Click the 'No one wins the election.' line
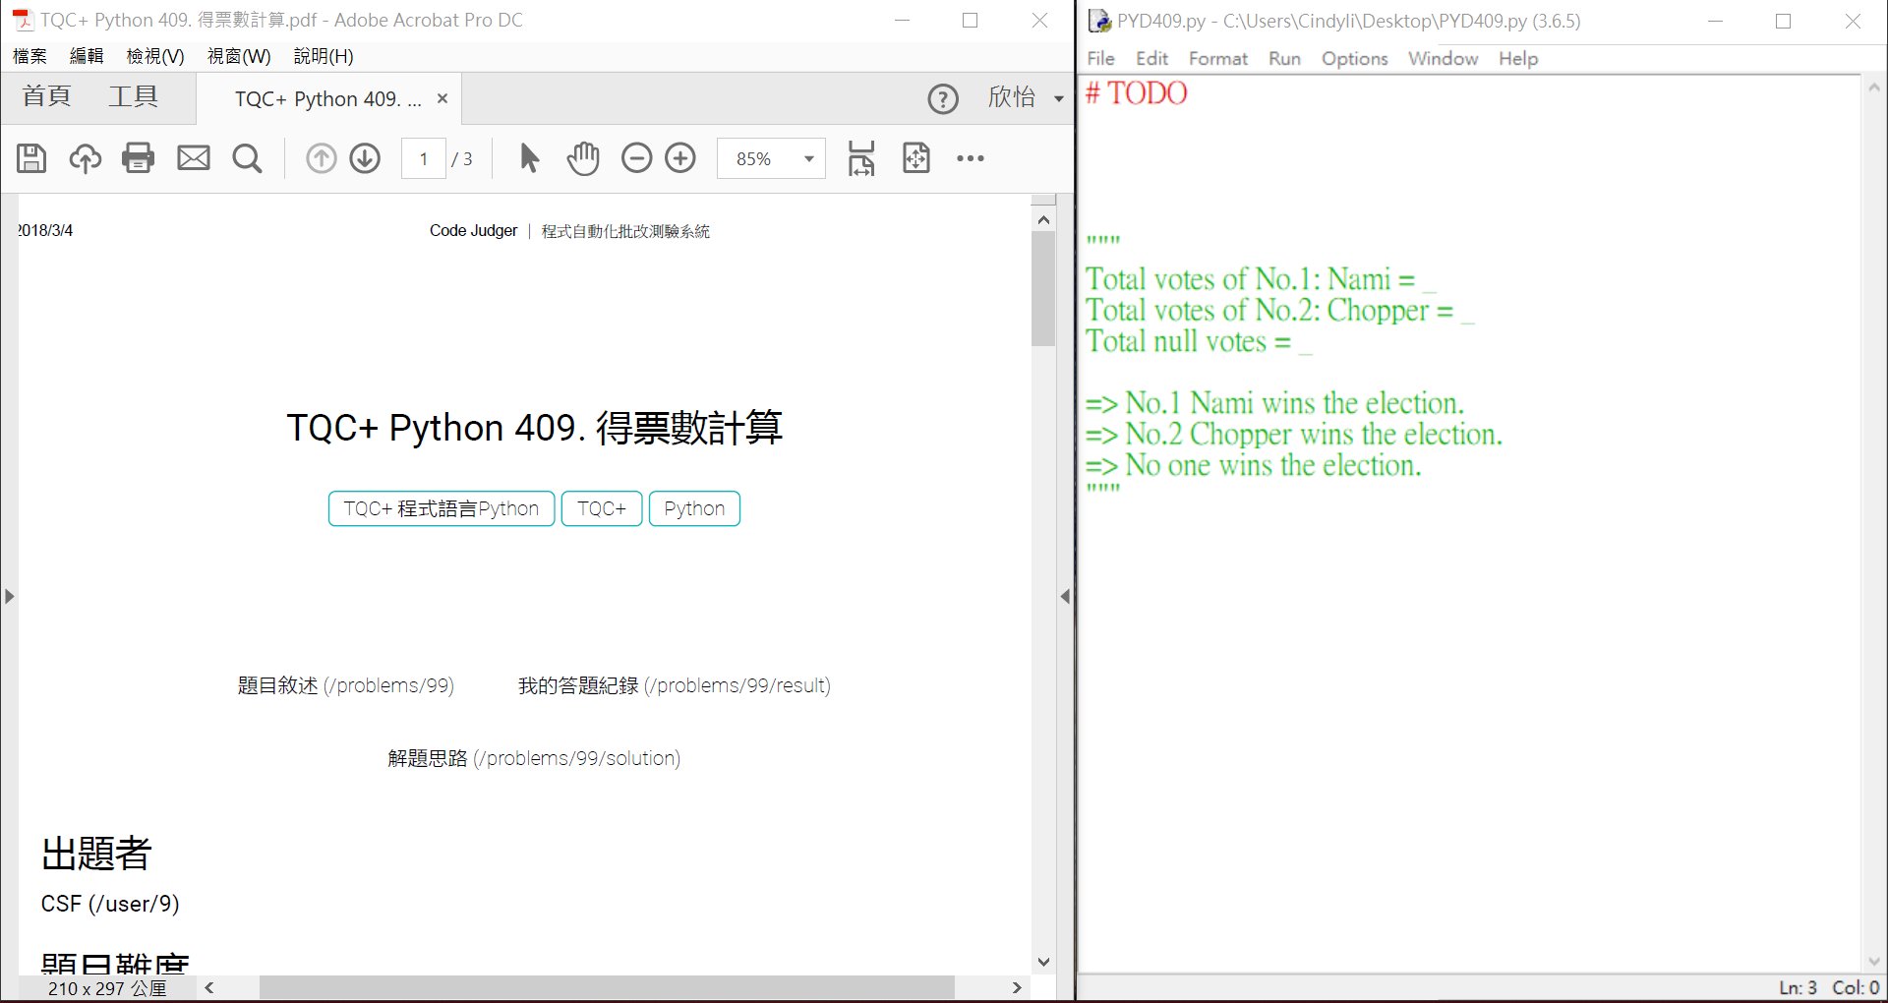The height and width of the screenshot is (1003, 1888). click(x=1254, y=465)
